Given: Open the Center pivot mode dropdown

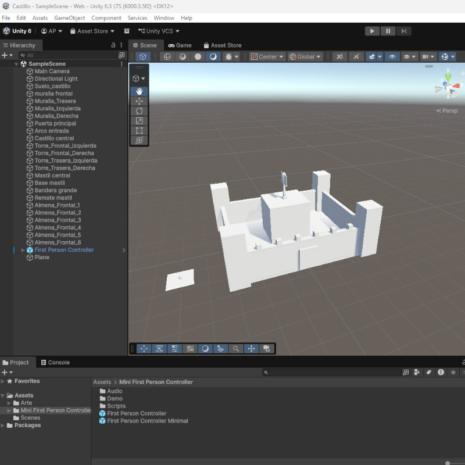Looking at the screenshot, I should click(x=267, y=56).
